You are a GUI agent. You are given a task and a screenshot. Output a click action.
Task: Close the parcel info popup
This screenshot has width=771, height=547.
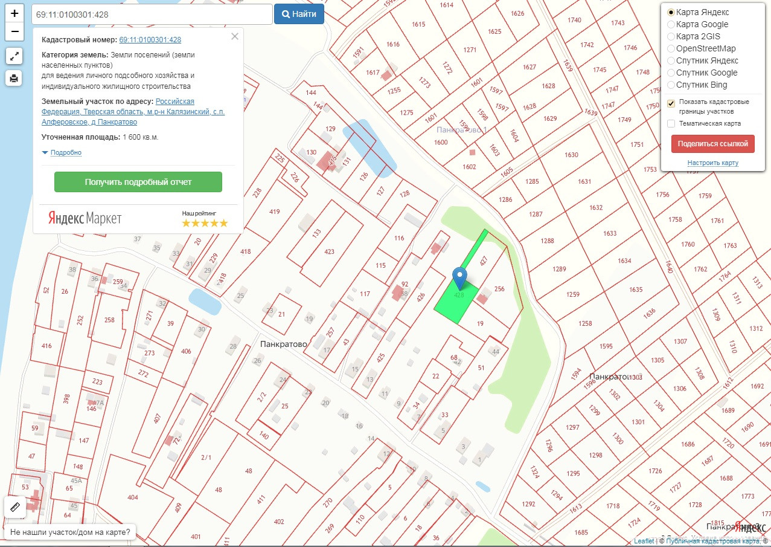(235, 36)
